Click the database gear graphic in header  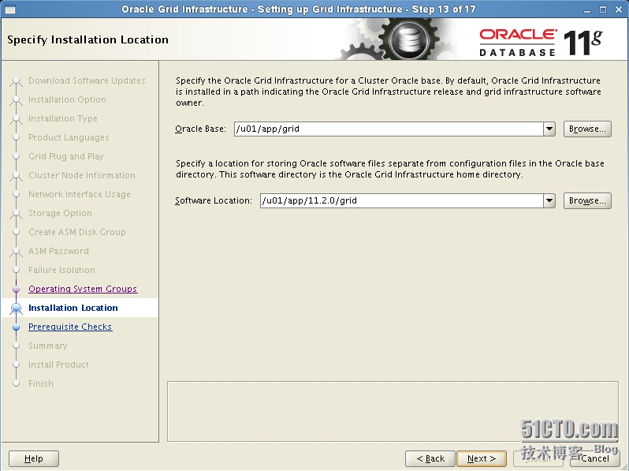pos(408,40)
